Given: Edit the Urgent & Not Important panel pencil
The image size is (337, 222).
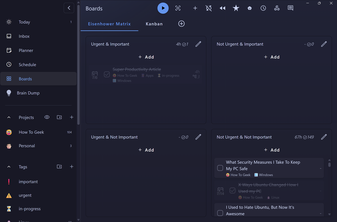Looking at the screenshot, I should click(198, 137).
